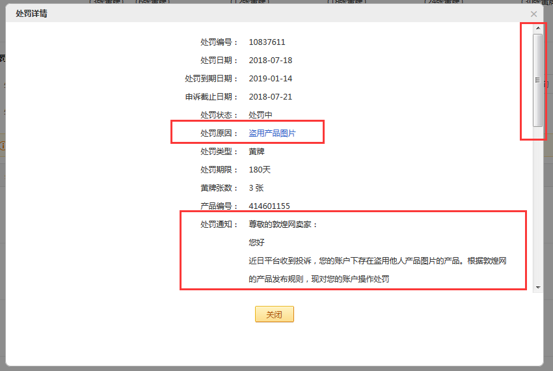Click the 180天 penalty period value
This screenshot has height=371, width=553.
260,170
